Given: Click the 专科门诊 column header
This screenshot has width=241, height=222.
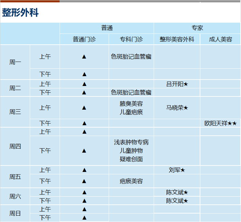Looking at the screenshot, I should (x=131, y=39).
